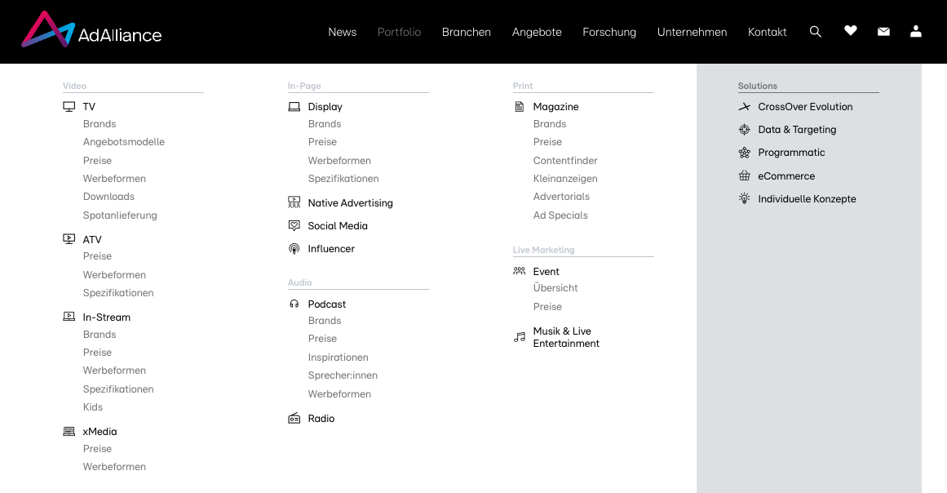Open the Branchen menu
Viewport: 947px width, 493px height.
point(466,32)
